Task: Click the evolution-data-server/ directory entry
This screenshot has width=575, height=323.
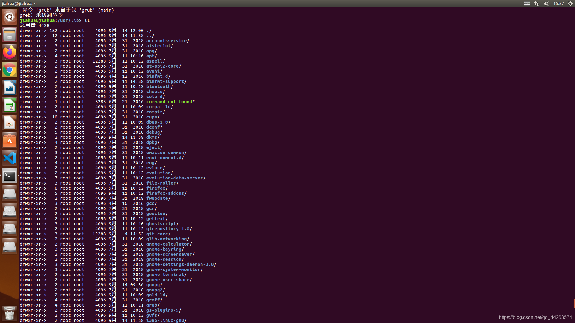Action: [x=176, y=178]
